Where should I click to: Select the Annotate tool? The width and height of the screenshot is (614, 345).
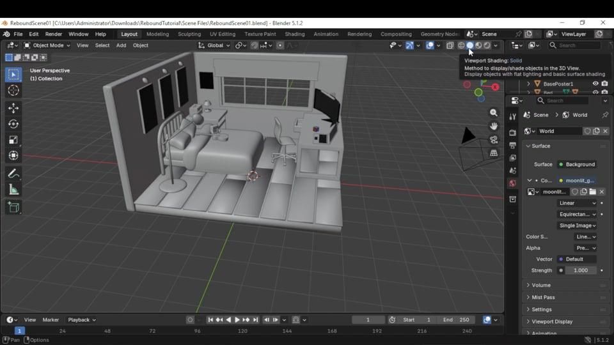[13, 174]
